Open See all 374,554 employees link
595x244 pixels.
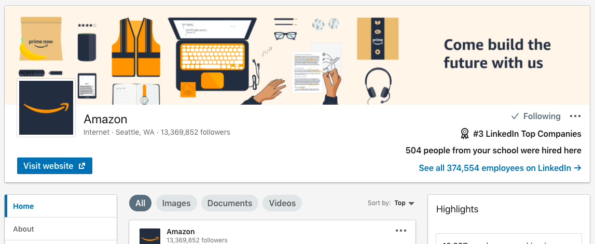click(500, 168)
